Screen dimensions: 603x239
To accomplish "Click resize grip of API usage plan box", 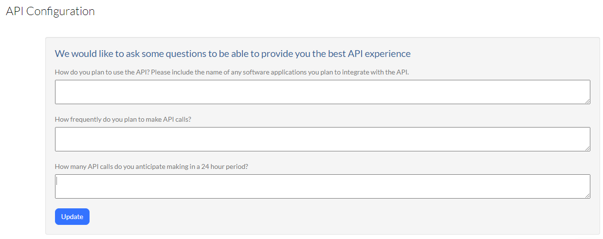I will click(x=587, y=101).
